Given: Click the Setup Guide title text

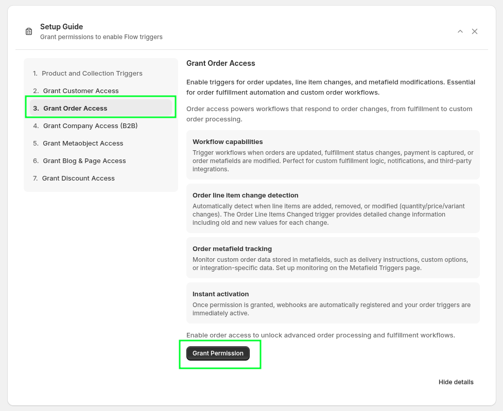Looking at the screenshot, I should click(x=62, y=27).
